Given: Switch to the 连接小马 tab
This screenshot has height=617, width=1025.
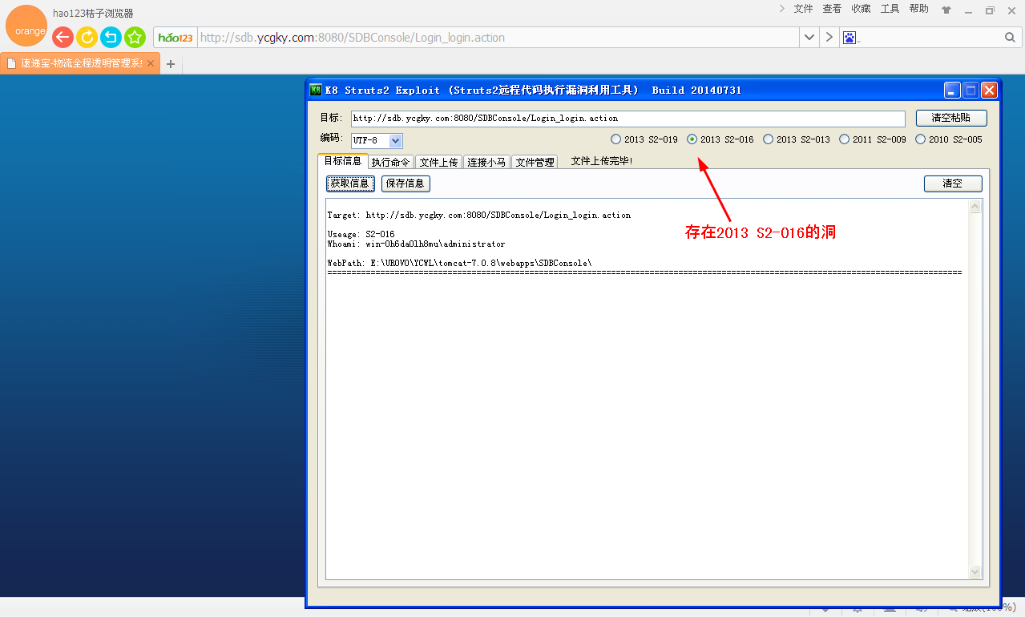Looking at the screenshot, I should click(x=486, y=162).
